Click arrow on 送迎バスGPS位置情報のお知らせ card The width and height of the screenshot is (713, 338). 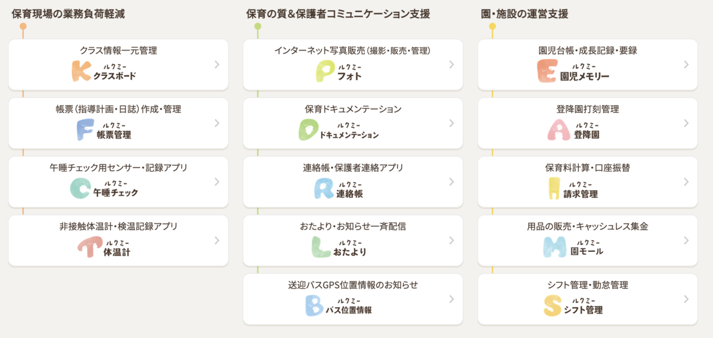(x=452, y=299)
